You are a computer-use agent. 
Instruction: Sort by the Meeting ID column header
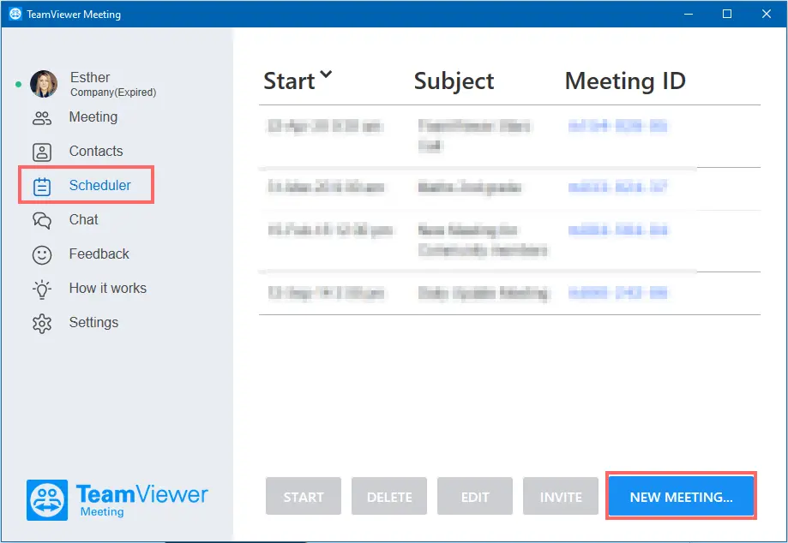click(x=625, y=81)
